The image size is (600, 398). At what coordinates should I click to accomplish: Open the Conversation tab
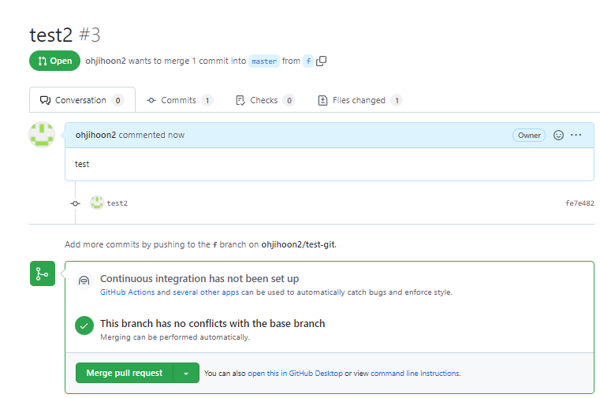82,100
